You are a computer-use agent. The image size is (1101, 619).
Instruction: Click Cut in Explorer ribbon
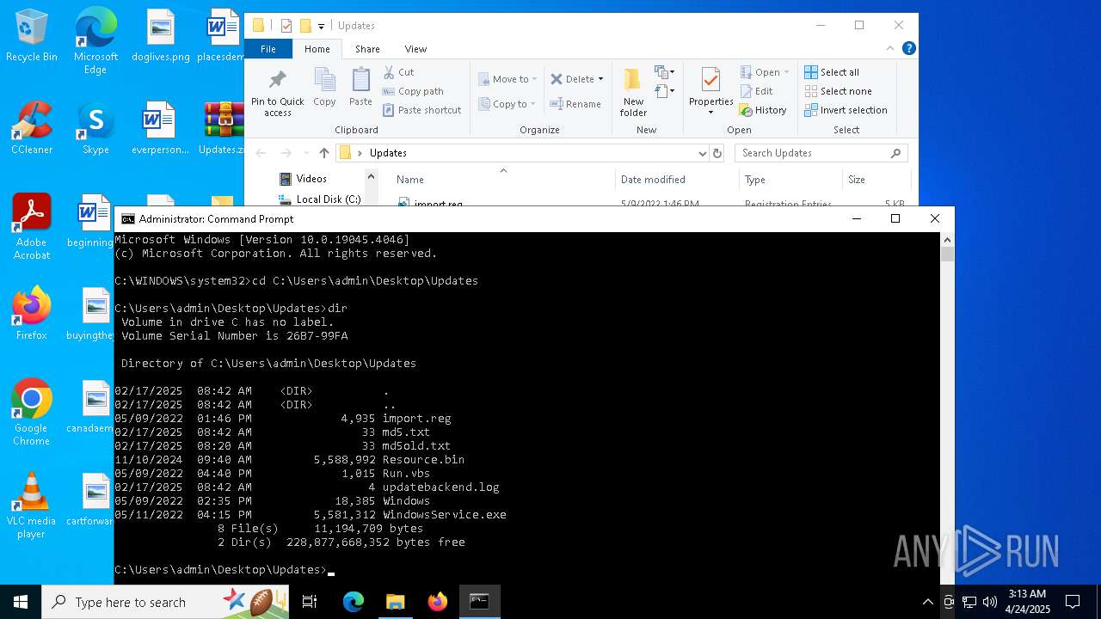tap(398, 72)
